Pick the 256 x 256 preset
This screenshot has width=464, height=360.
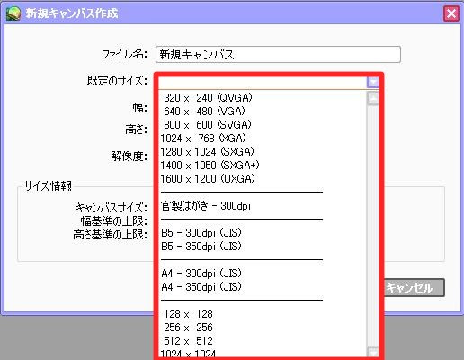[x=188, y=328]
